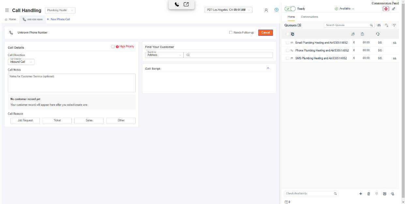405x204 pixels.
Task: Open the hamburger navigation menu
Action: click(x=7, y=10)
